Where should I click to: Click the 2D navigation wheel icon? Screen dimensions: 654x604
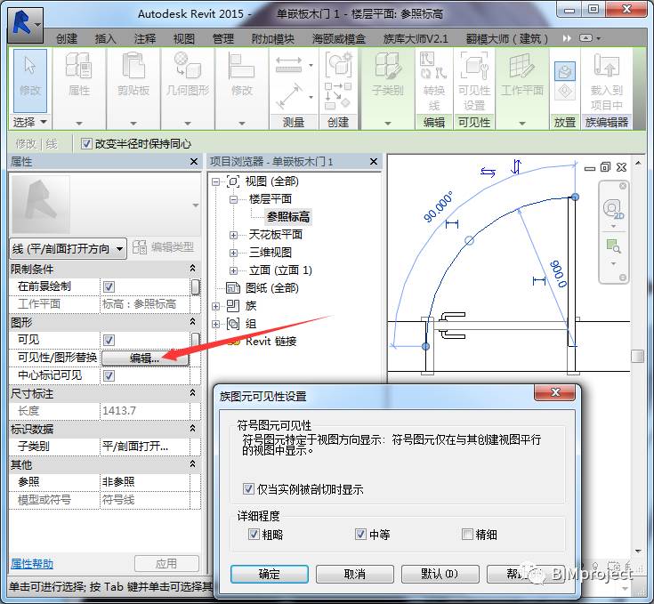613,209
